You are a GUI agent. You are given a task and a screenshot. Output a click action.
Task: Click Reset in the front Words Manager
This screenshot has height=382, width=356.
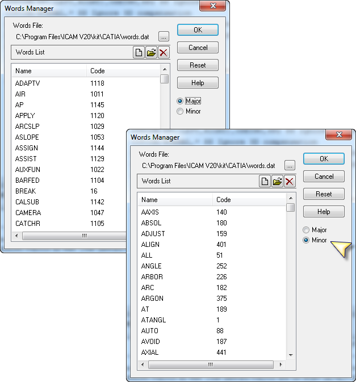[x=324, y=194]
